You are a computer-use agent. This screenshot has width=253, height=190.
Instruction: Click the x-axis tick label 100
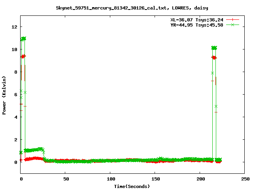coord(111,179)
